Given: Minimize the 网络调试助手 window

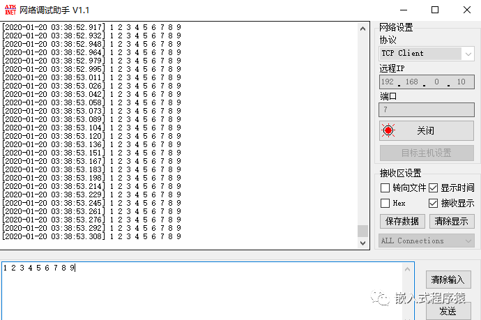Looking at the screenshot, I should (404, 10).
